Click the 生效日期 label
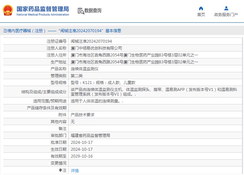The width and height of the screenshot is (244, 175). [58, 149]
